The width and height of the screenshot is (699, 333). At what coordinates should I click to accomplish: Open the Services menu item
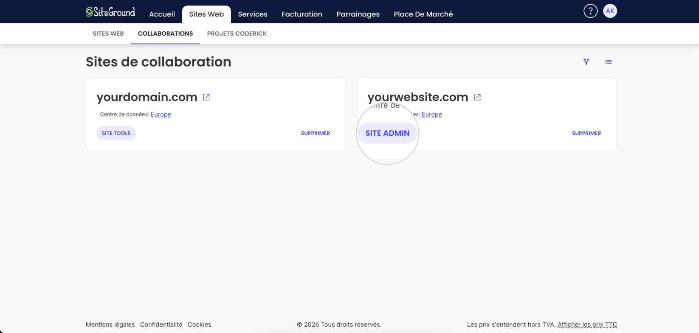(253, 14)
